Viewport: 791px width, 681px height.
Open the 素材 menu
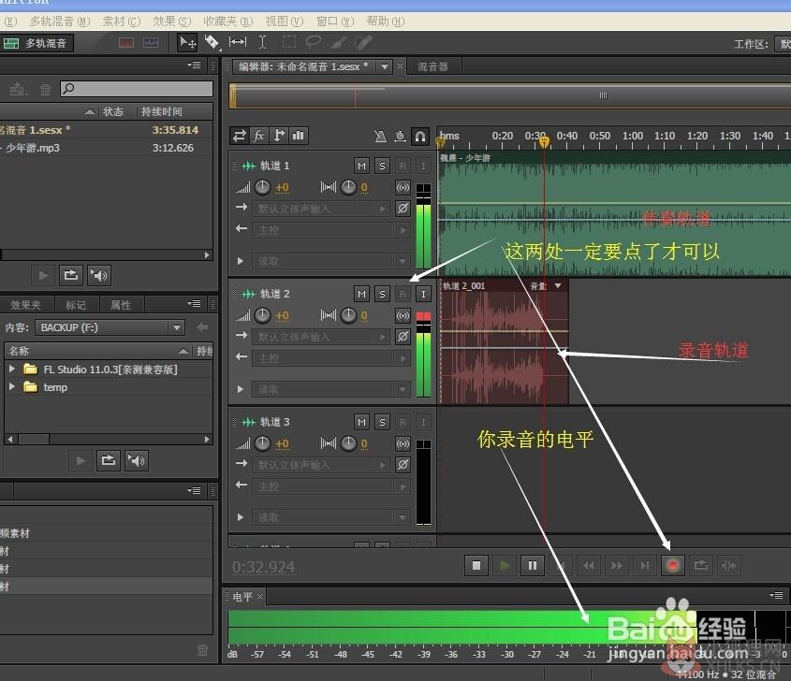[x=121, y=22]
